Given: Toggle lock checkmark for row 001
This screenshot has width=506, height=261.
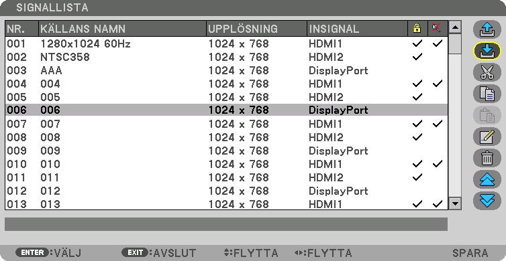Looking at the screenshot, I should 417,43.
